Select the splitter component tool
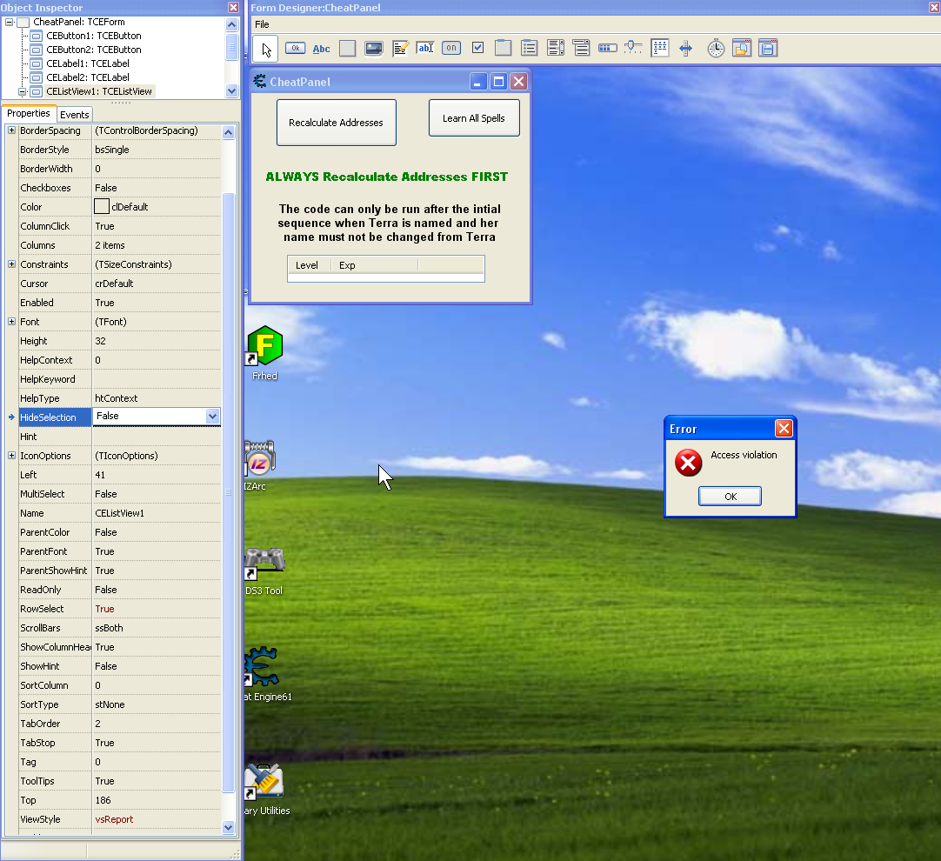This screenshot has width=941, height=861. coord(686,49)
